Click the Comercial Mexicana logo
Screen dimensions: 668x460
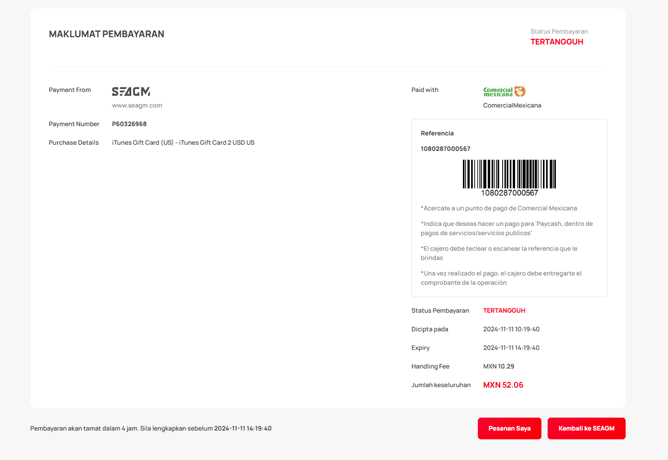point(504,92)
